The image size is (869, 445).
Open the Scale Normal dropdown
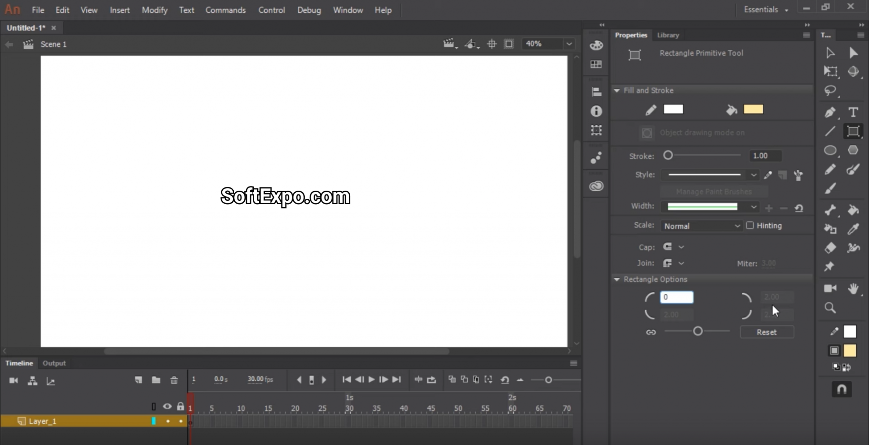[701, 226]
